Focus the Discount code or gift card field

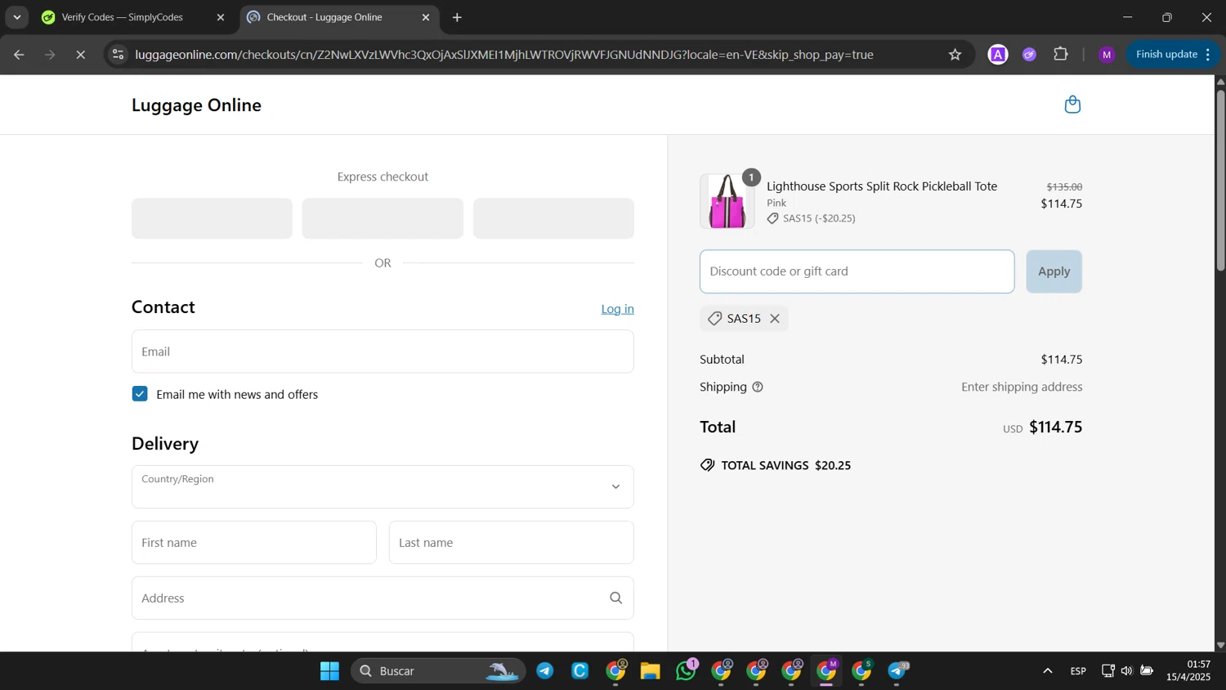click(x=857, y=271)
